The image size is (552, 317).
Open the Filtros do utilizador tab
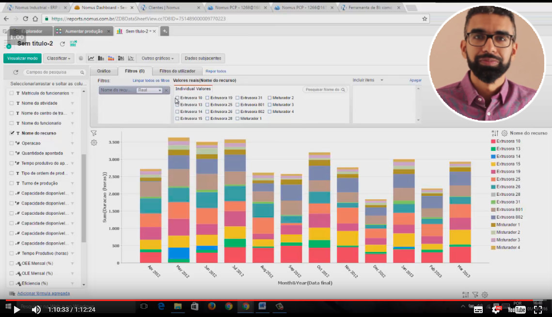pos(177,71)
